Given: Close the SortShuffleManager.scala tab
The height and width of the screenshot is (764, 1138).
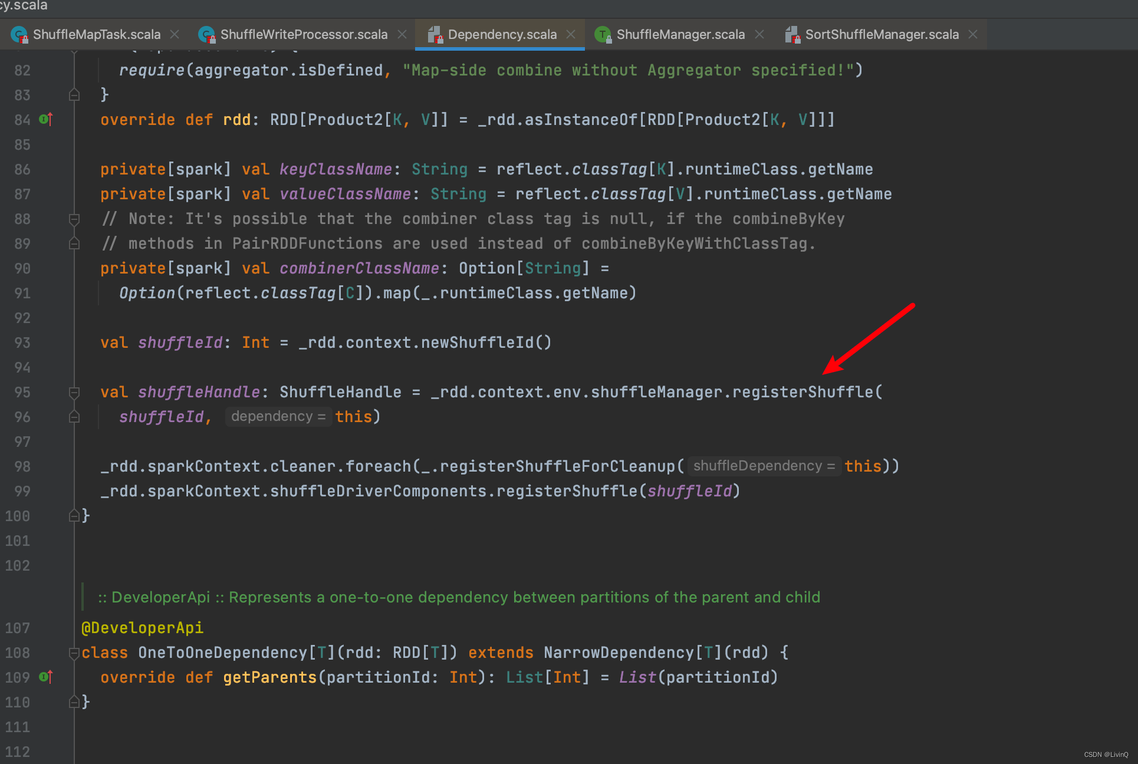Looking at the screenshot, I should (x=973, y=35).
